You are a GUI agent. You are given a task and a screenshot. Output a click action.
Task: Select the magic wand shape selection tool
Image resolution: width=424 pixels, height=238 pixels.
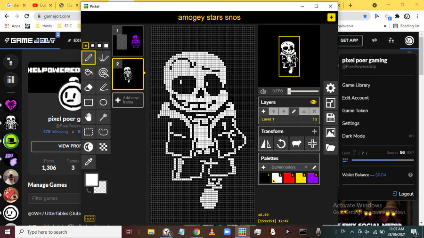coord(103,117)
